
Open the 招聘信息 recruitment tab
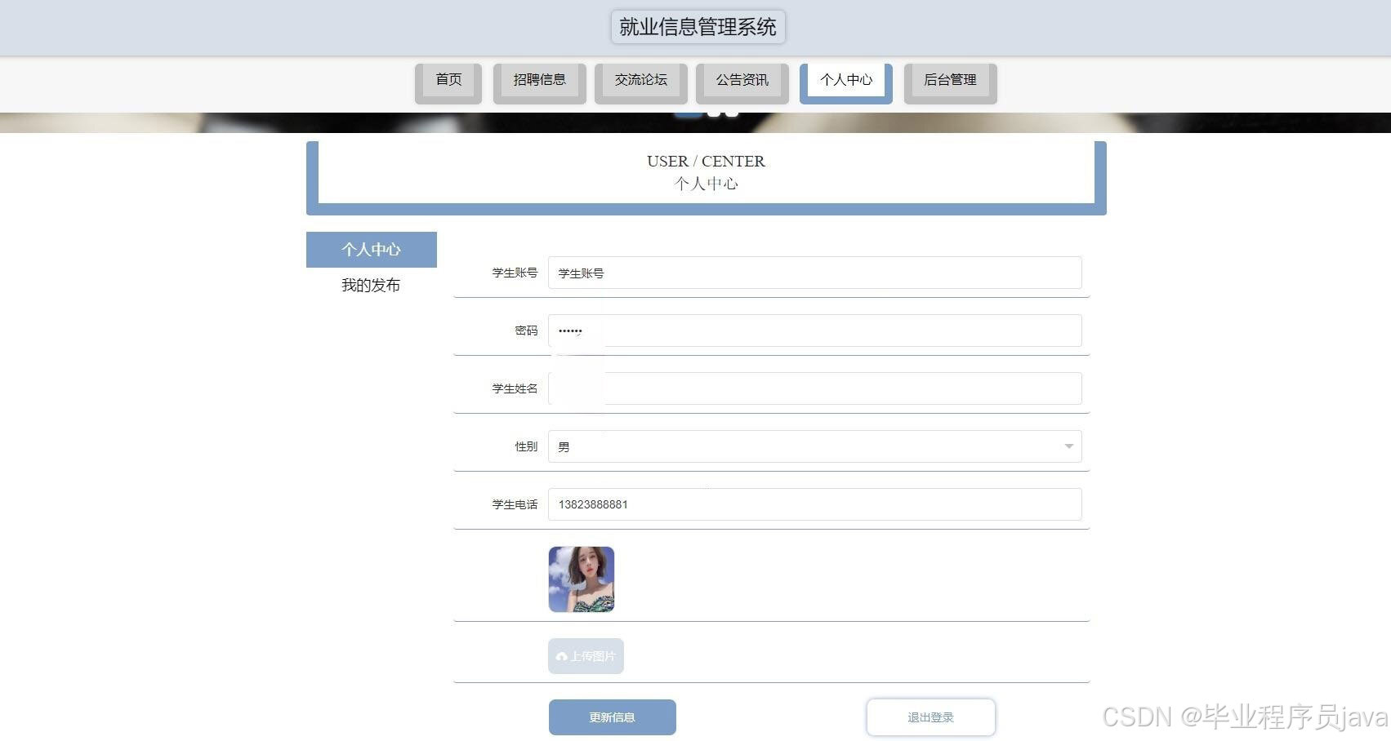point(539,80)
